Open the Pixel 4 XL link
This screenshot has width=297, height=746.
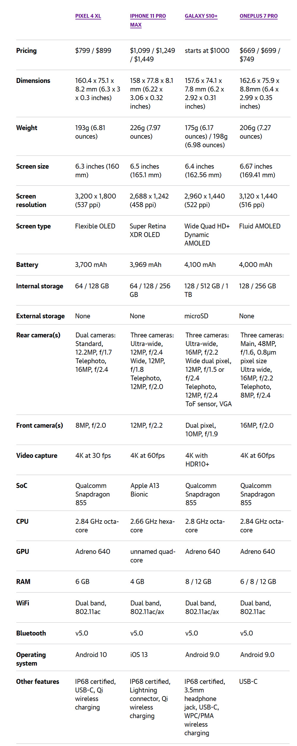(88, 16)
